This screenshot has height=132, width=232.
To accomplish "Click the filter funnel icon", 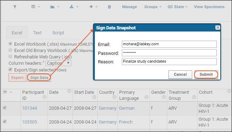I will point(15,7).
